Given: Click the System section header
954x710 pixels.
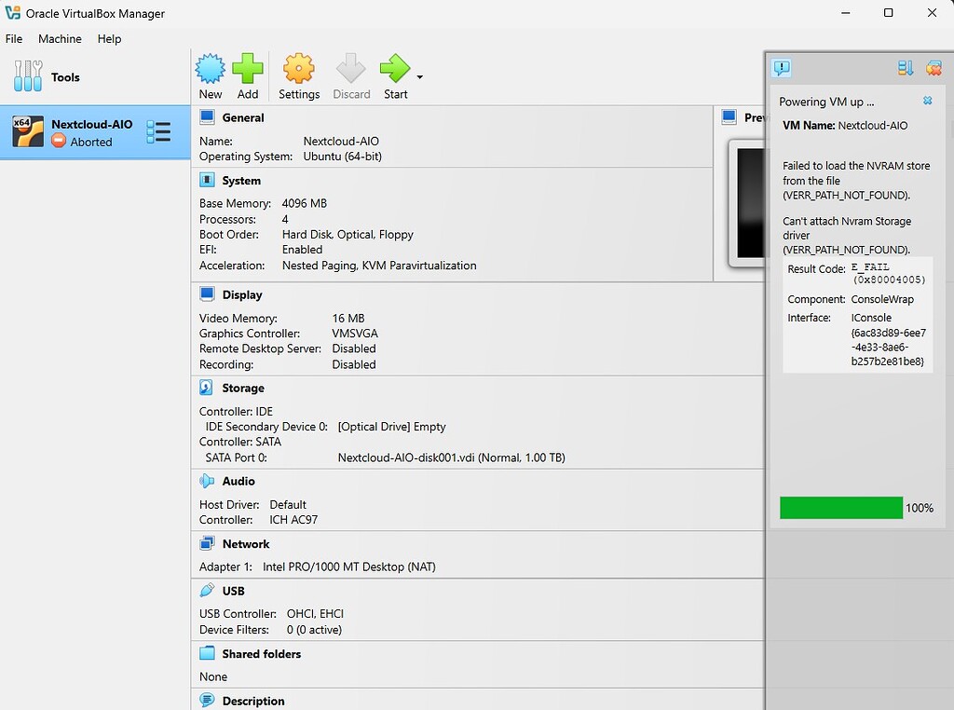Looking at the screenshot, I should 241,181.
